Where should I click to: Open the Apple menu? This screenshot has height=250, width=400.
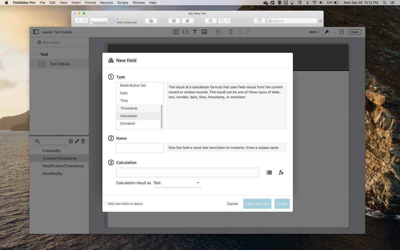pos(6,3)
